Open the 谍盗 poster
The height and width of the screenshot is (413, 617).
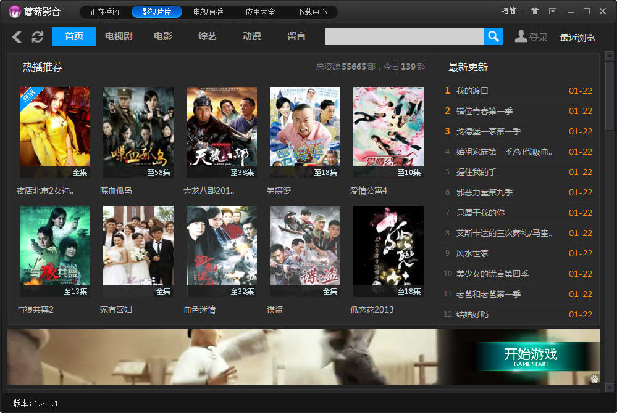[305, 251]
